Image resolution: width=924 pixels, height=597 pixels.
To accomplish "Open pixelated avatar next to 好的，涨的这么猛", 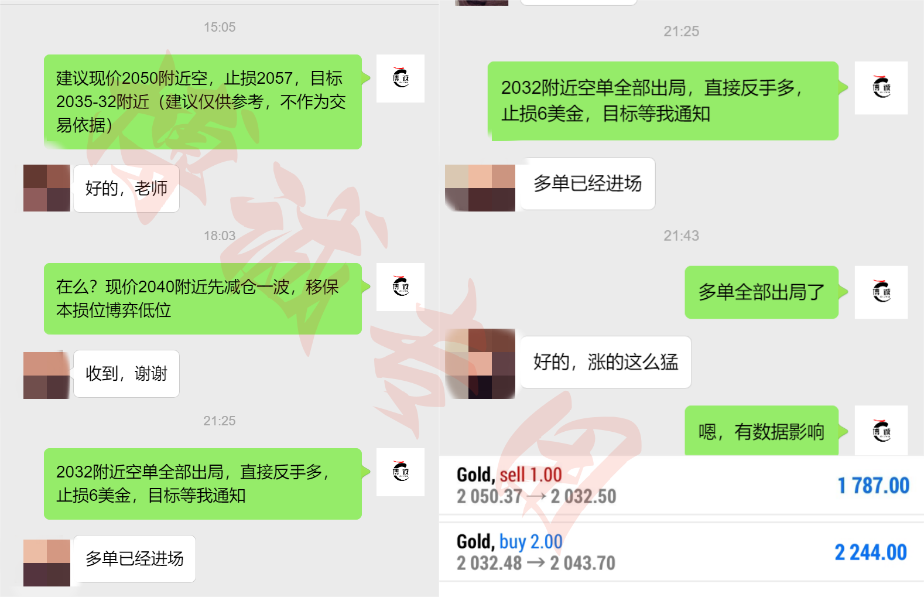I will 480,364.
